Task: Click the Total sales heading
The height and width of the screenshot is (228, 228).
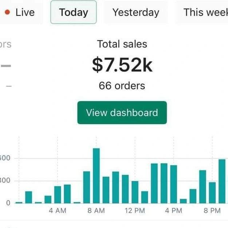Action: pos(122,44)
